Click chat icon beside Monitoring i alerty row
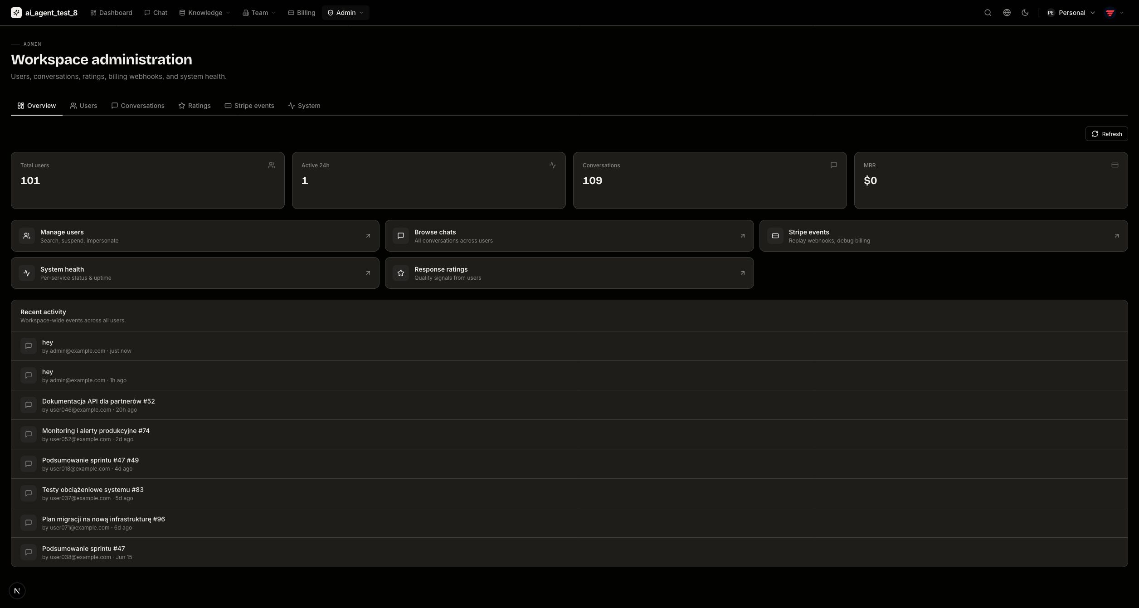Viewport: 1139px width, 608px height. click(29, 434)
